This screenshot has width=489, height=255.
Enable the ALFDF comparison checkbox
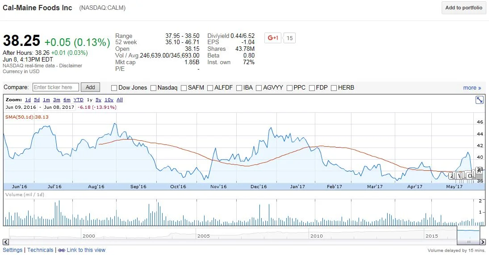pos(210,88)
